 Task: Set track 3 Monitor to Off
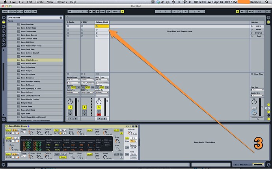coord(107,88)
